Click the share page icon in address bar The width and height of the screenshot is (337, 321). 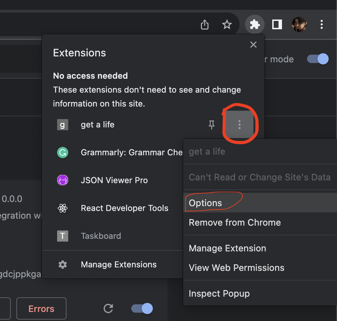205,25
